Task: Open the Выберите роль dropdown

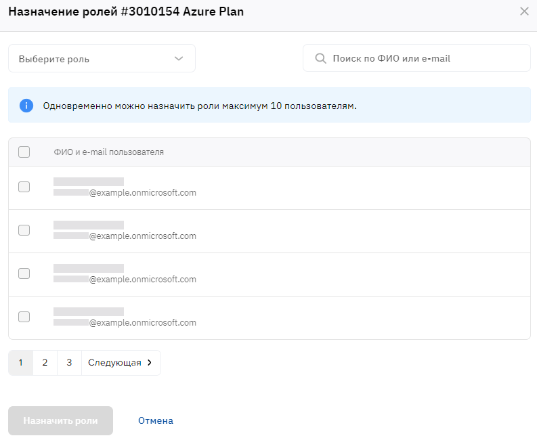Action: (102, 59)
